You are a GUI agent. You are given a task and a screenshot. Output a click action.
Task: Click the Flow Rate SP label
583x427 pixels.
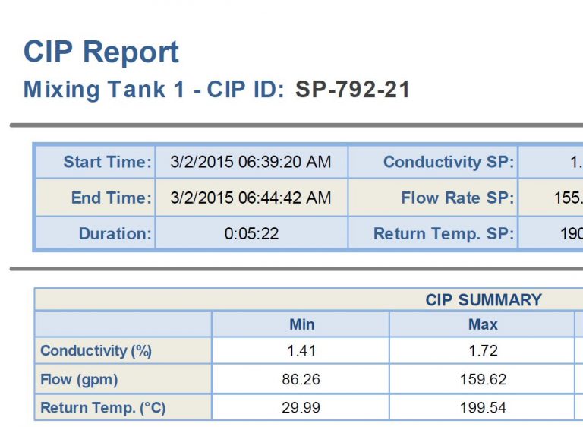tap(457, 198)
